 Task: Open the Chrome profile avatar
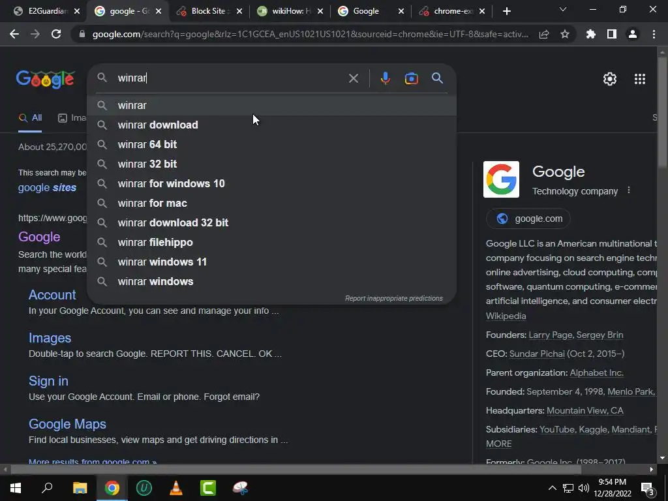633,34
